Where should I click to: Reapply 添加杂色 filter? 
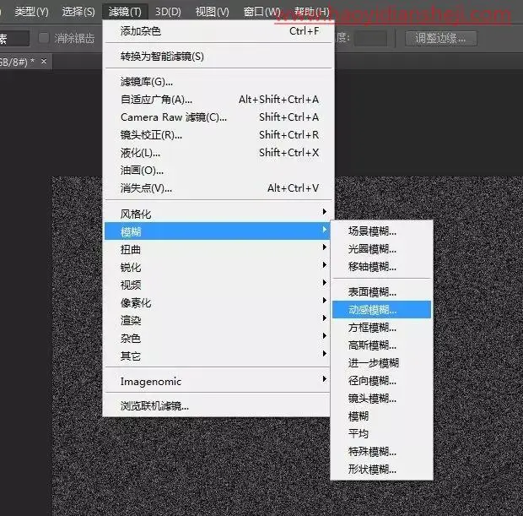pos(219,31)
